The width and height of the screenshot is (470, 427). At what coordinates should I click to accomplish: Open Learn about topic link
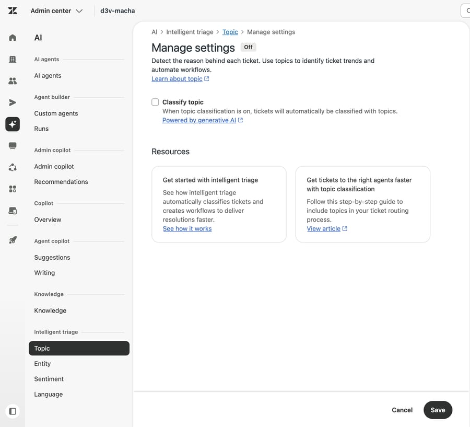[177, 78]
